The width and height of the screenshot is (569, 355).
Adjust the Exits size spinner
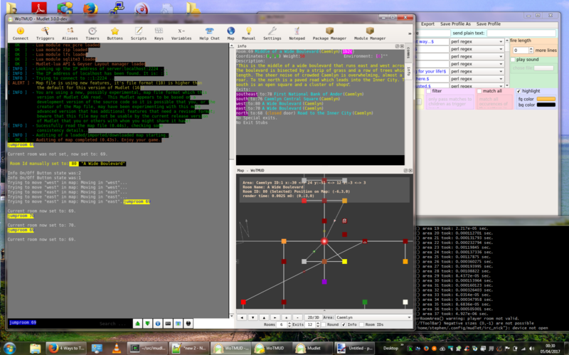click(x=312, y=324)
